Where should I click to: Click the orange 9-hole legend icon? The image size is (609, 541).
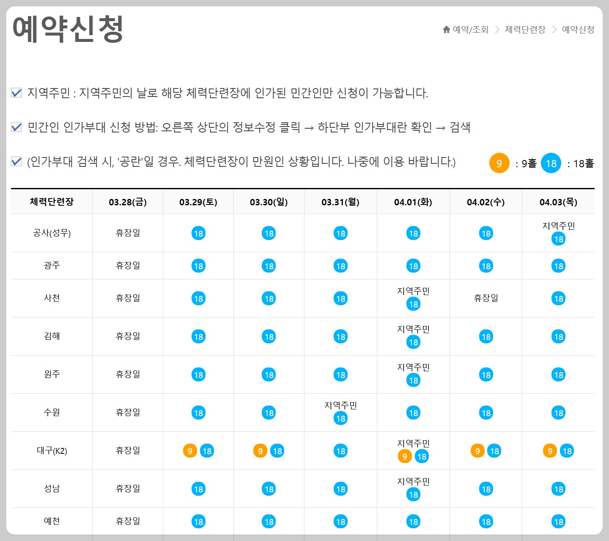(x=499, y=163)
